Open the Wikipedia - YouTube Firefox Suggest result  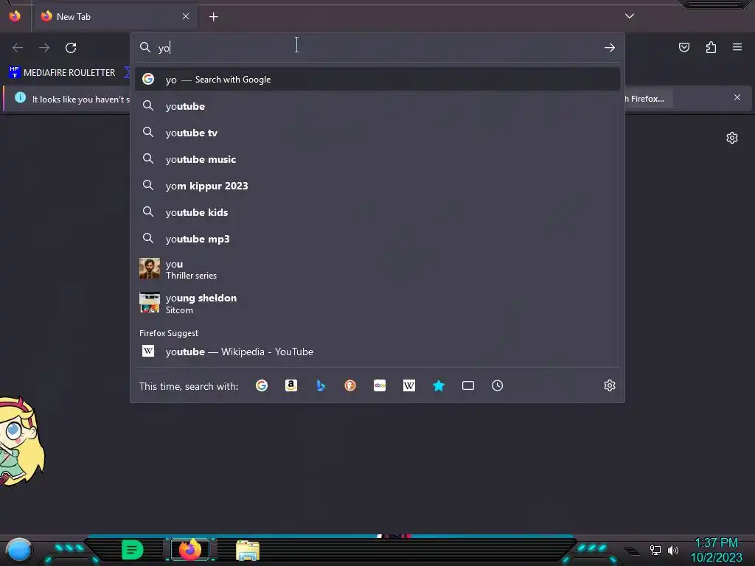pos(377,352)
